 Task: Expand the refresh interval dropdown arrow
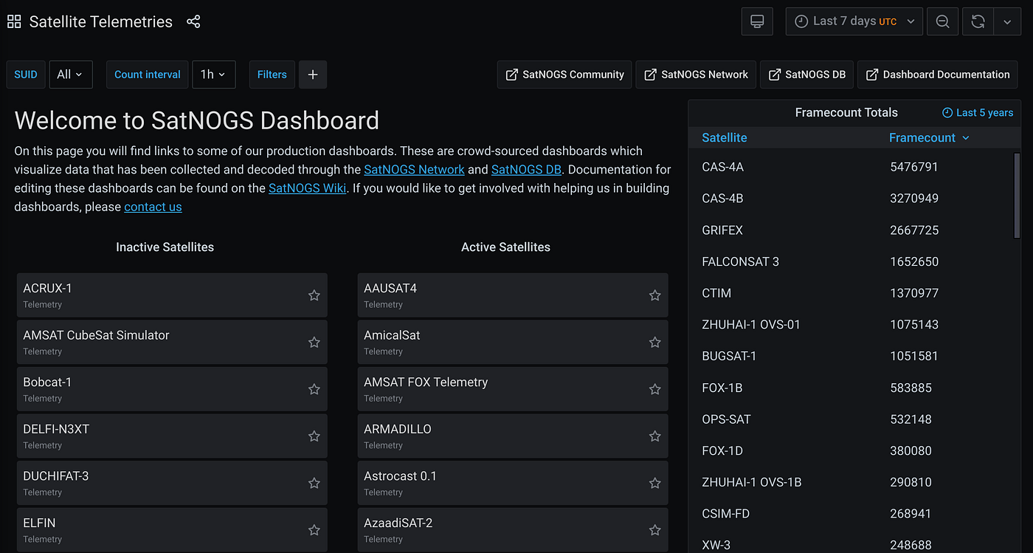1007,21
